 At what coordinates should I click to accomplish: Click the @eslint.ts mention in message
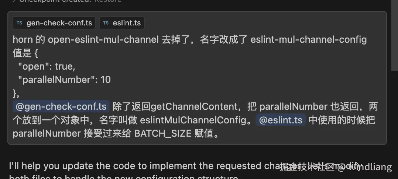pyautogui.click(x=281, y=120)
